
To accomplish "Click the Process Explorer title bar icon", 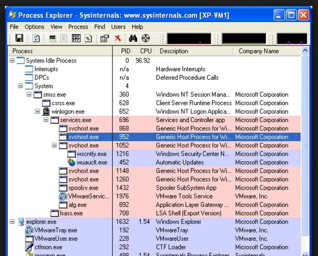I will [12, 15].
